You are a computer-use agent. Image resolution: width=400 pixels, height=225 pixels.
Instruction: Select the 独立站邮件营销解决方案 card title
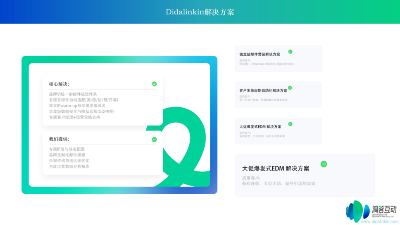tap(260, 54)
